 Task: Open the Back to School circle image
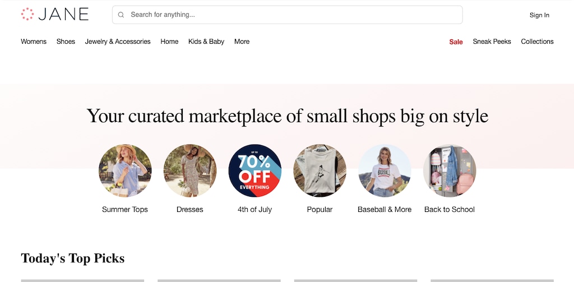(450, 170)
